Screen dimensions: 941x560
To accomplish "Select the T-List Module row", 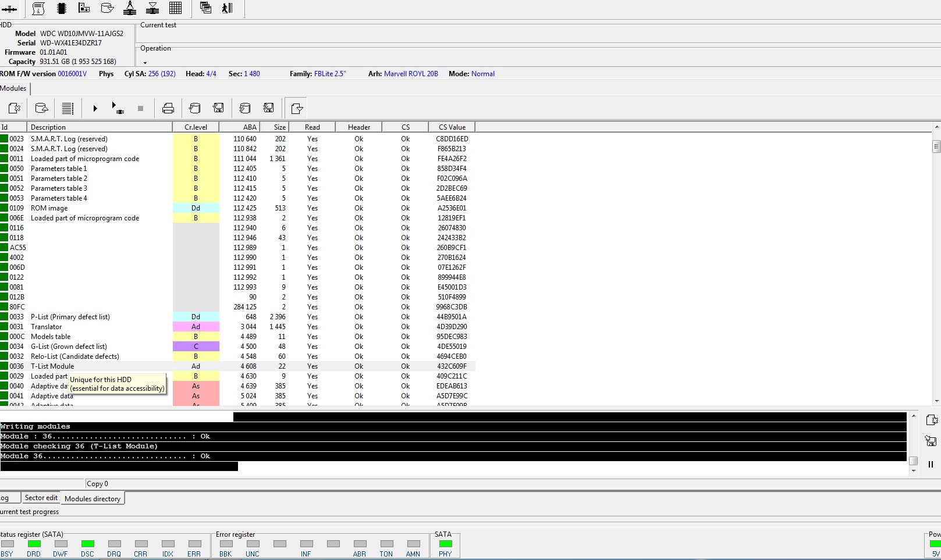I will 237,366.
